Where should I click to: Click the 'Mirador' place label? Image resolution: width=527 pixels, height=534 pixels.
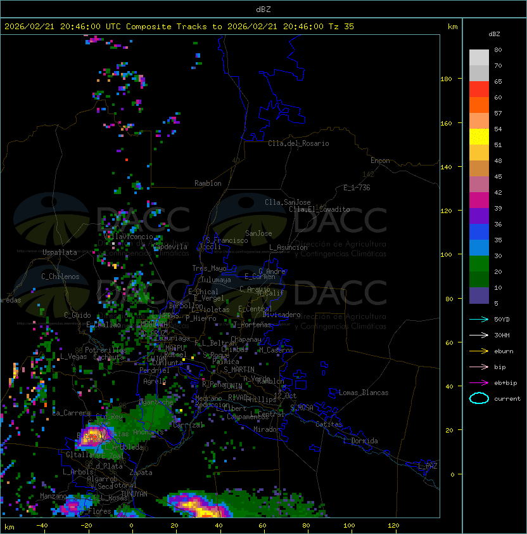[x=267, y=429]
